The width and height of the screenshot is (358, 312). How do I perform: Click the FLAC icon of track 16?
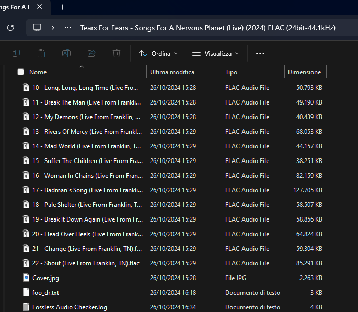click(x=26, y=175)
